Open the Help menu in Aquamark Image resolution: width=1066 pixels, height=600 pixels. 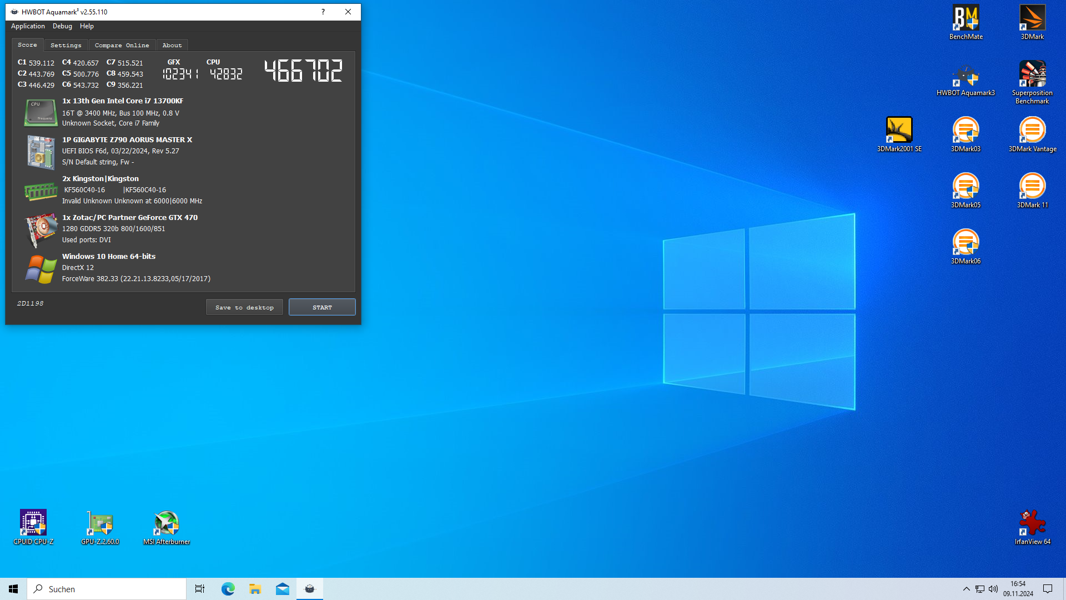87,26
